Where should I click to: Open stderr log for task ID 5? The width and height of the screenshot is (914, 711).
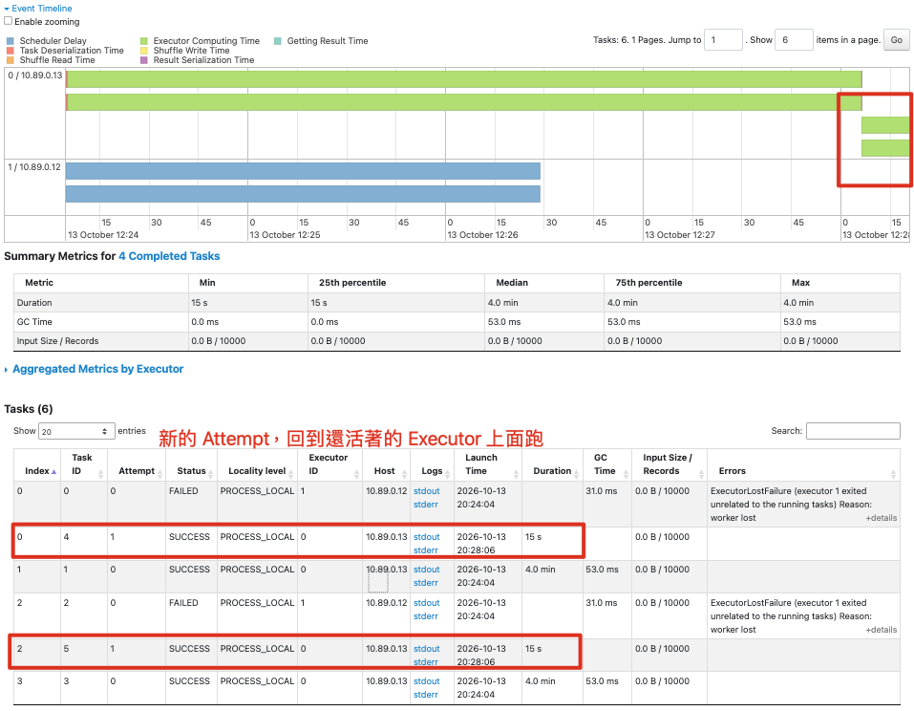click(426, 662)
